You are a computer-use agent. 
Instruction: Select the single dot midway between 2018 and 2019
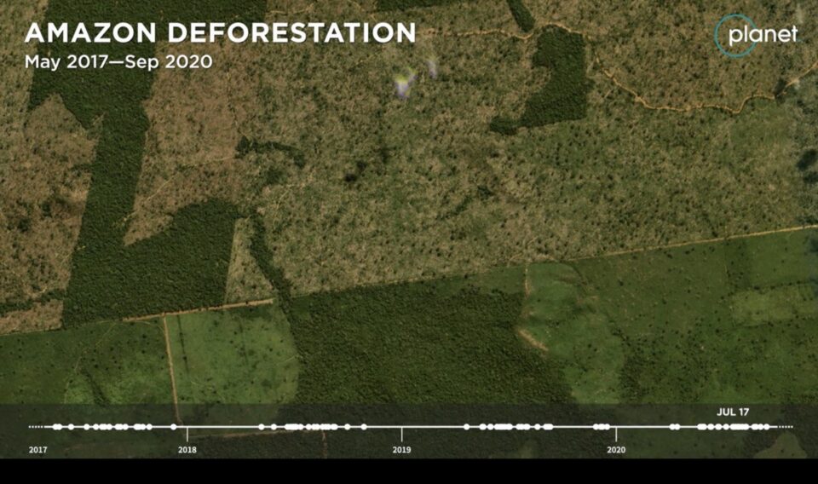click(x=364, y=426)
